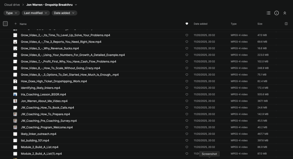This screenshot has height=159, width=293.
Task: Expand the Date added filter dropdown
Action: [x=64, y=13]
